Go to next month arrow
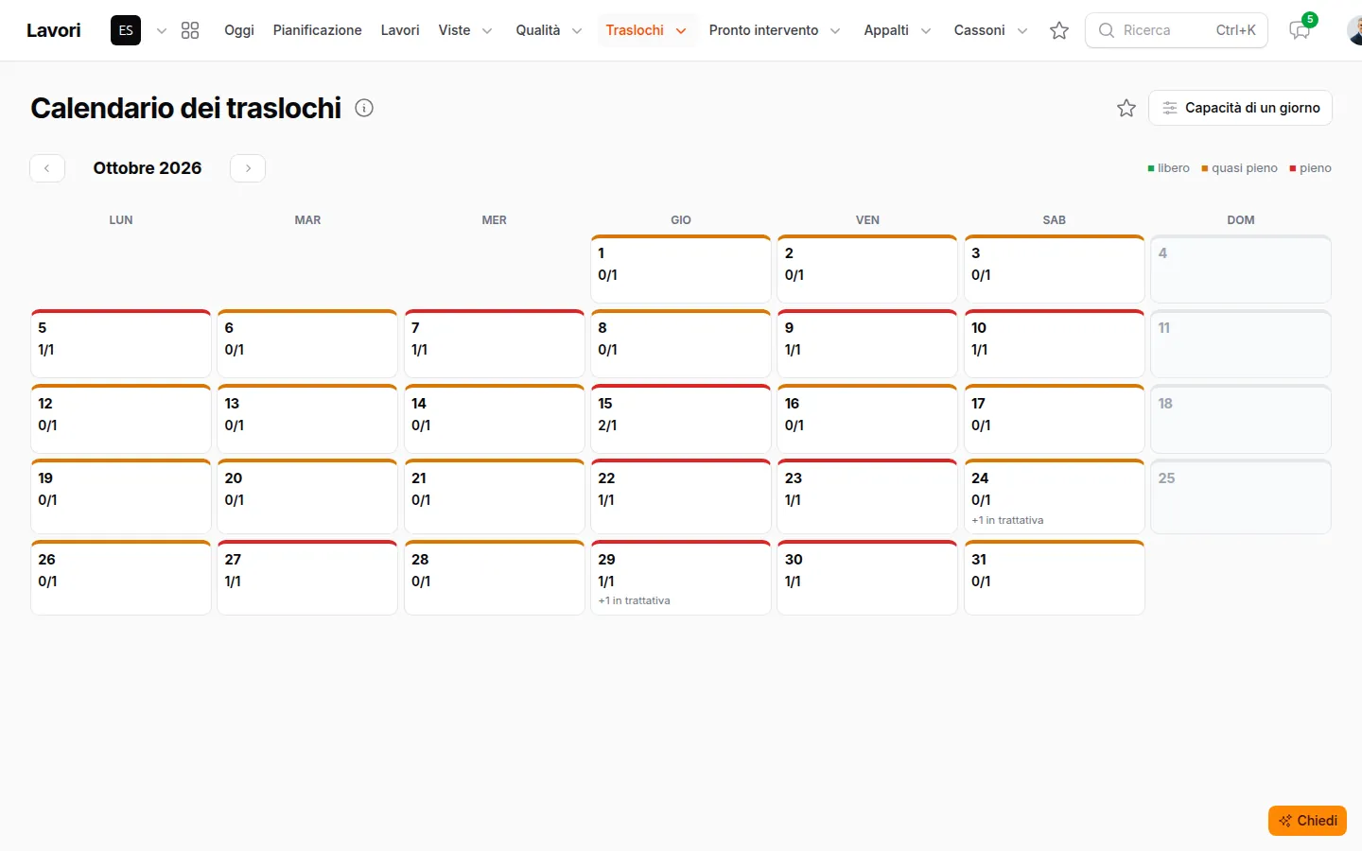This screenshot has height=851, width=1362. tap(248, 168)
